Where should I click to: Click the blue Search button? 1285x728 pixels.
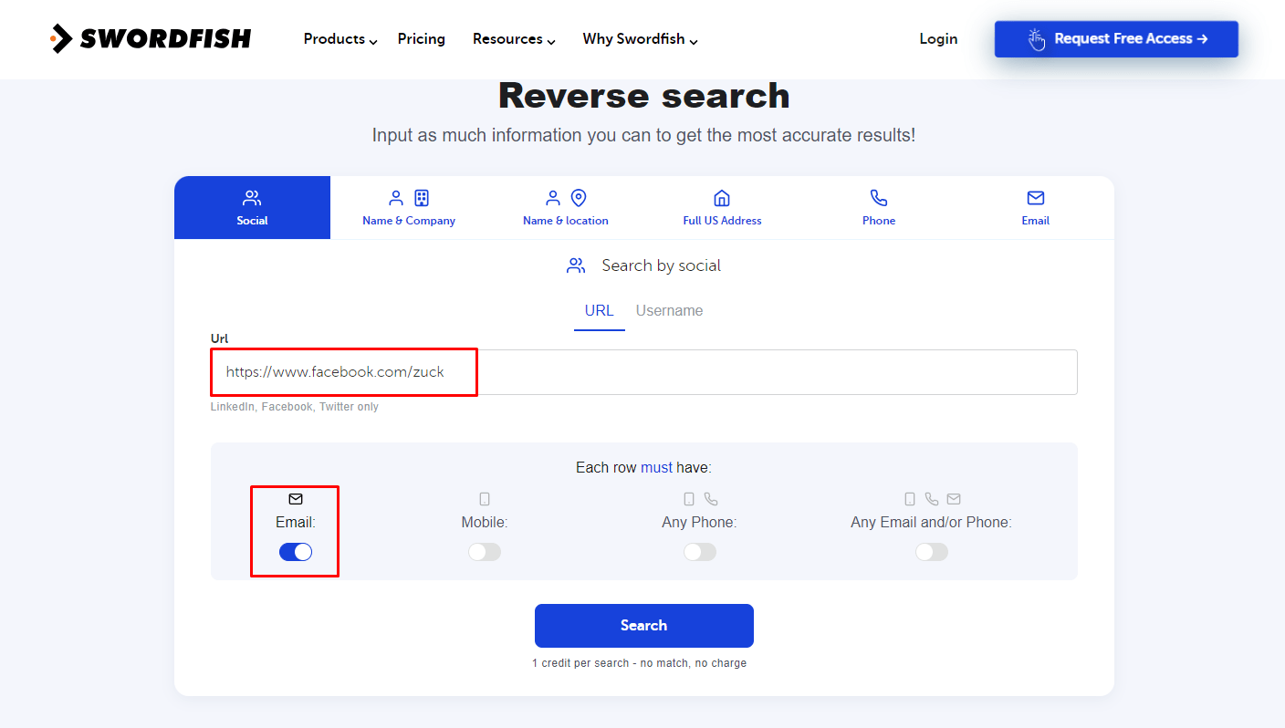tap(644, 626)
